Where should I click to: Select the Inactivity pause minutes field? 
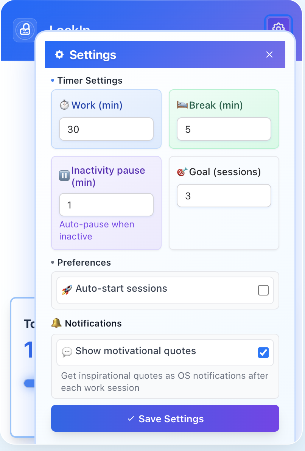[106, 205]
